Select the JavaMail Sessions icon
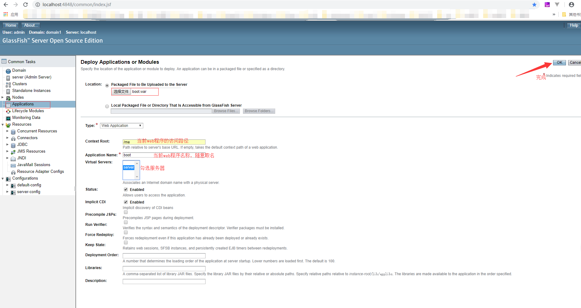The image size is (581, 308). point(13,165)
